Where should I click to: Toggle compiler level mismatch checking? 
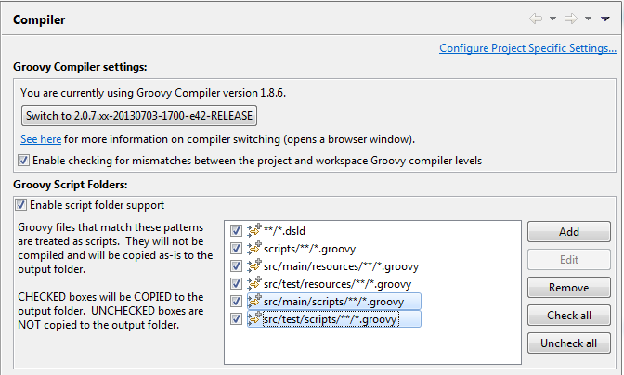[x=23, y=161]
